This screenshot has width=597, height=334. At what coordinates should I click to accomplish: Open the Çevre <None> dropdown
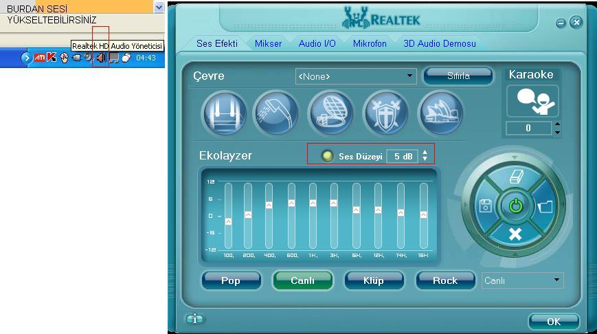click(356, 76)
